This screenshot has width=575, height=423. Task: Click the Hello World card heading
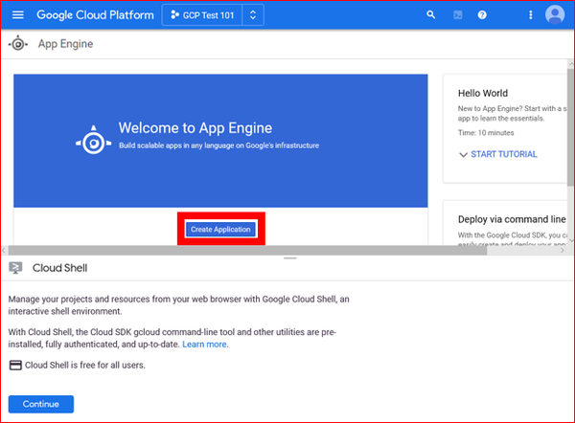(x=483, y=93)
